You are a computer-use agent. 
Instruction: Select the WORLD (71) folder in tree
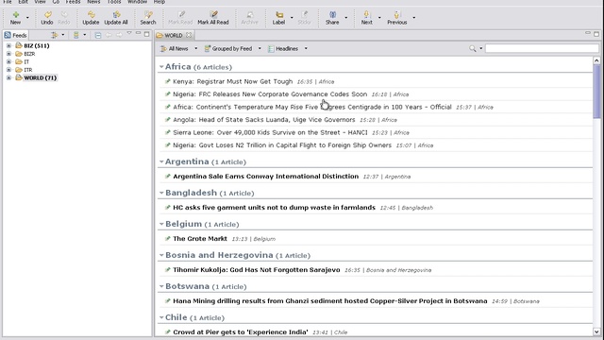pos(40,77)
